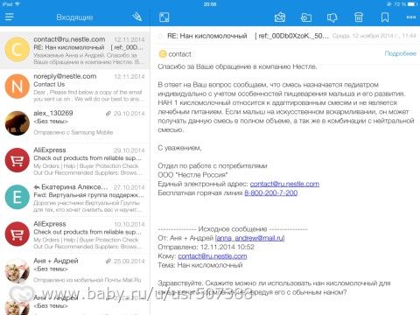Mark as spam thumbs-down icon
This screenshot has height=315, width=420.
(332, 17)
